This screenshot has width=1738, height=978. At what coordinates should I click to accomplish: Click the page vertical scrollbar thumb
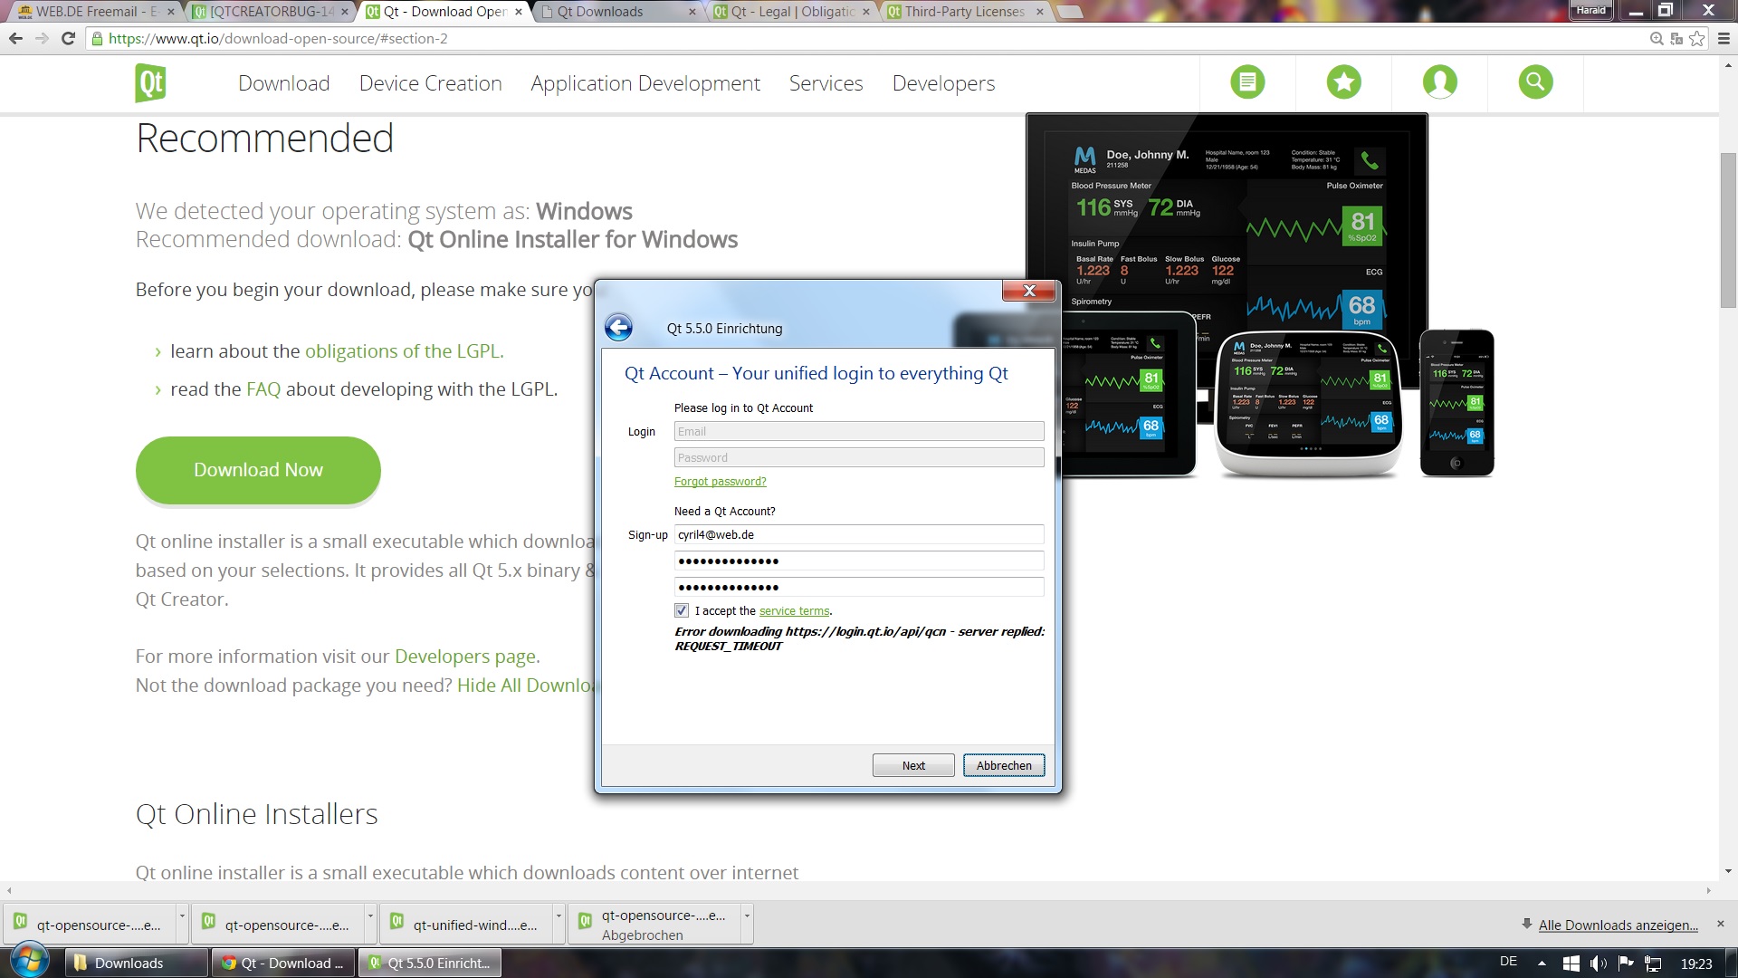(1729, 231)
